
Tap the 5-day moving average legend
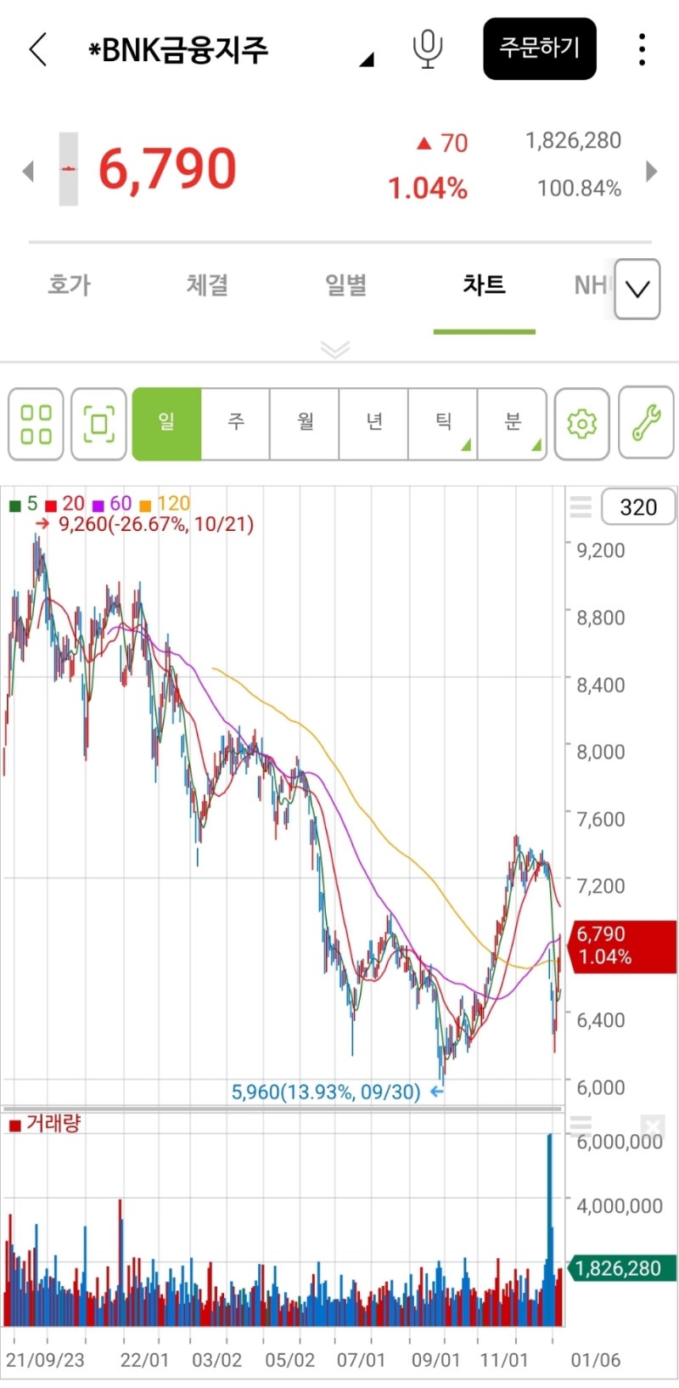[24, 504]
